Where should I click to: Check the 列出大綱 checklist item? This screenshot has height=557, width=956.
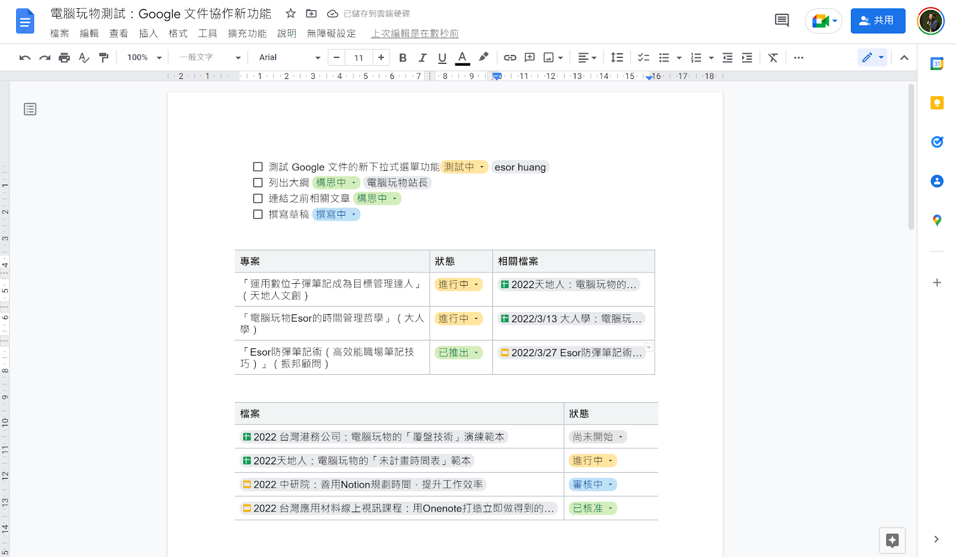258,183
